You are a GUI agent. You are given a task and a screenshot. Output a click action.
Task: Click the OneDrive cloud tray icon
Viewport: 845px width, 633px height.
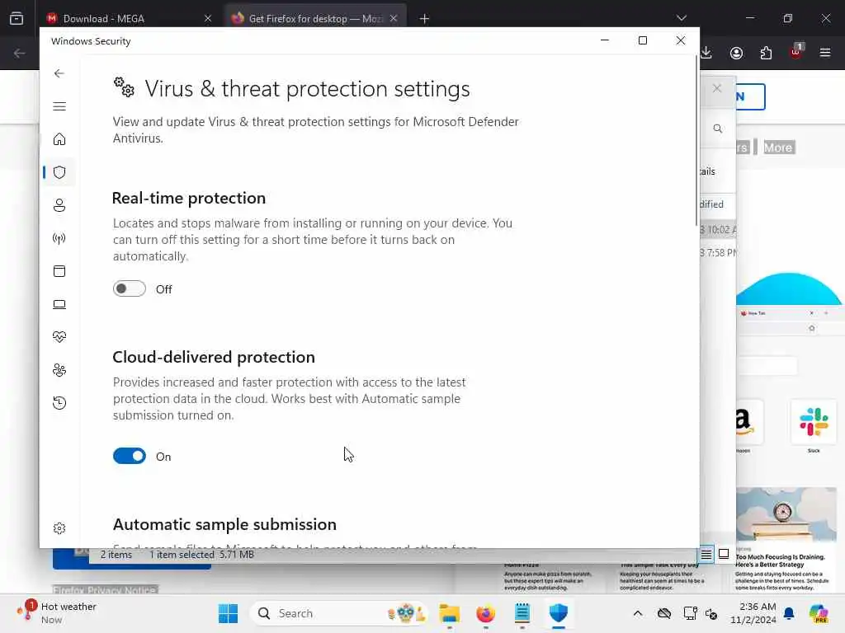(664, 613)
